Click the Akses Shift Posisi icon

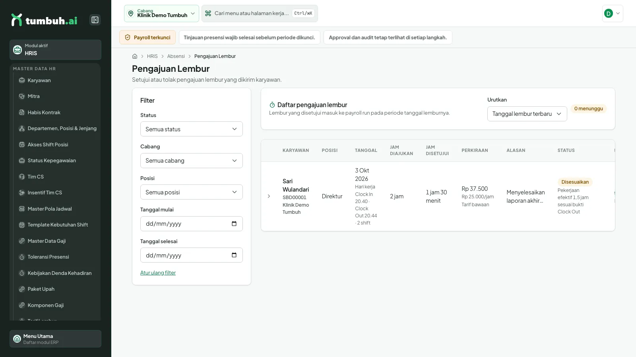coord(22,144)
